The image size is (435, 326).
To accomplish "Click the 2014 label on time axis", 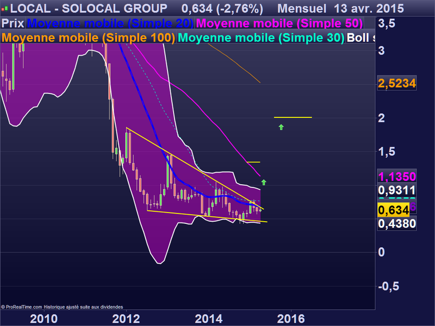I will click(x=209, y=319).
